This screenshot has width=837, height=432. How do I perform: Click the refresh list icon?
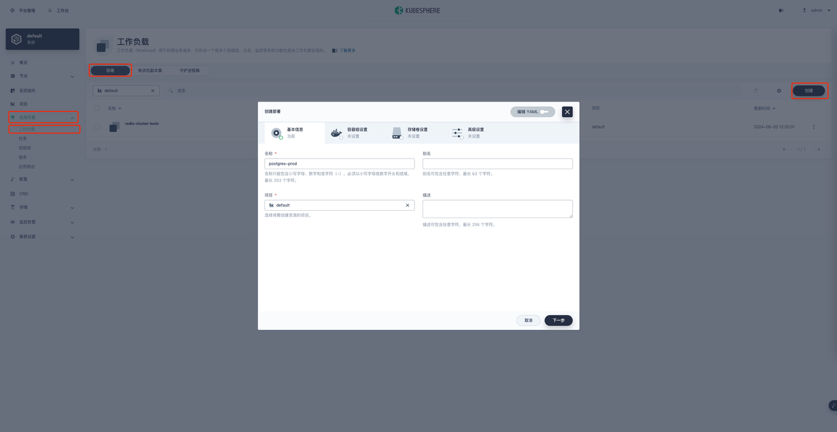[756, 91]
